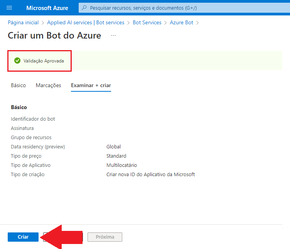The width and height of the screenshot is (290, 249).
Task: Click Criar nova ID do Aplicativo value
Action: 150,174
